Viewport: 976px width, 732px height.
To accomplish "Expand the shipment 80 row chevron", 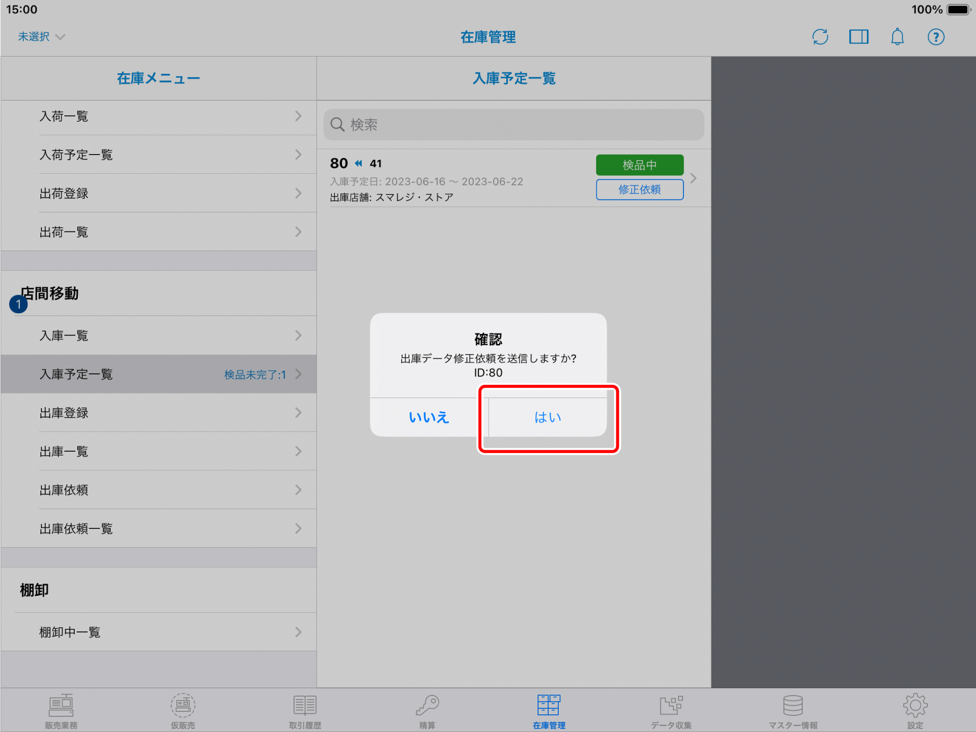I will 694,178.
